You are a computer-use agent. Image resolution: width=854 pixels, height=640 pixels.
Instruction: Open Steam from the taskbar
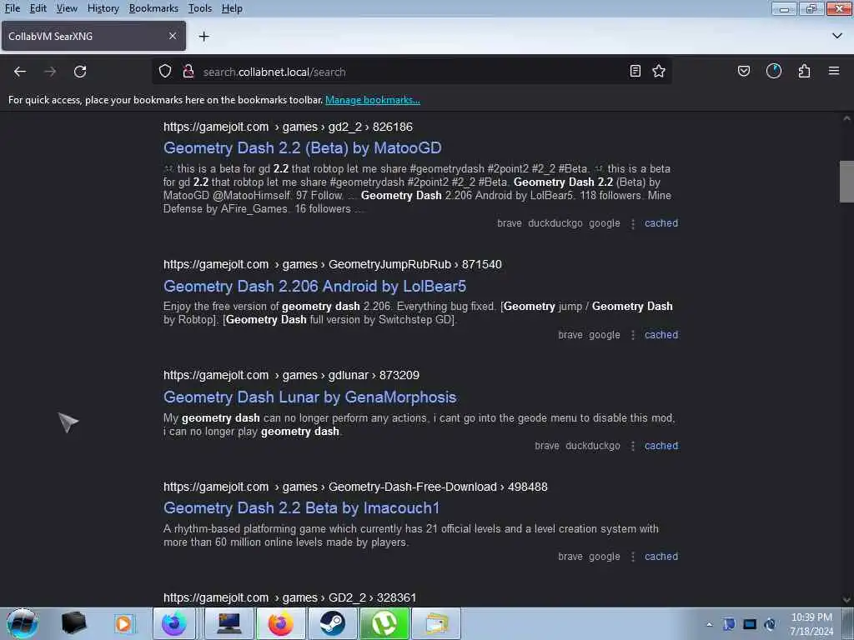pyautogui.click(x=332, y=623)
